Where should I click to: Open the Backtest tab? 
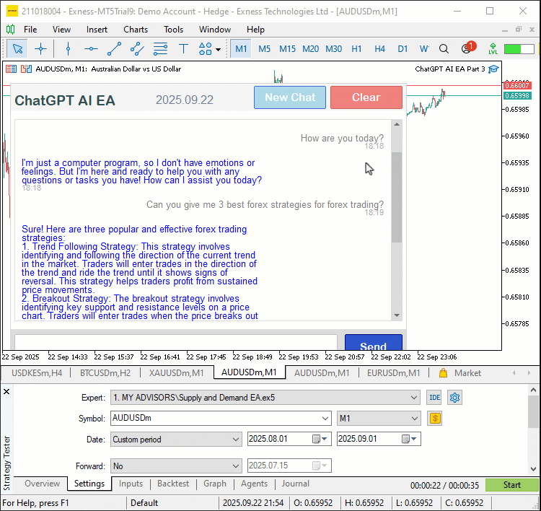173,484
